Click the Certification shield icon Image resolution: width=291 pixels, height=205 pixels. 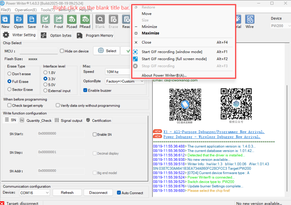[88, 120]
